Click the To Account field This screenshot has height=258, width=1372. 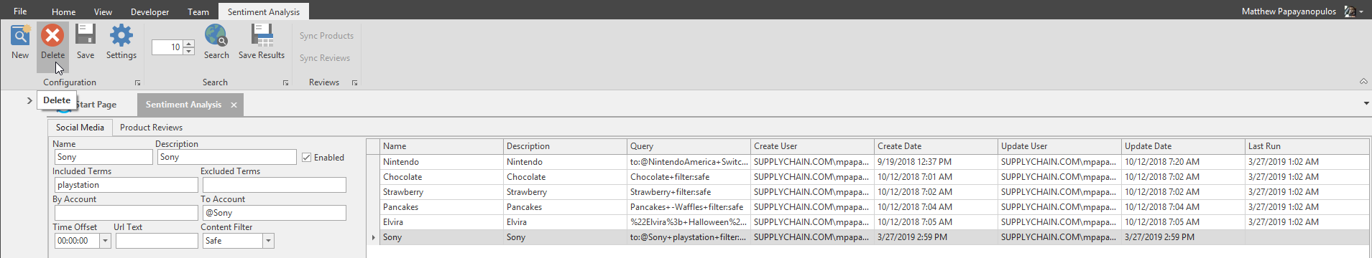click(274, 213)
